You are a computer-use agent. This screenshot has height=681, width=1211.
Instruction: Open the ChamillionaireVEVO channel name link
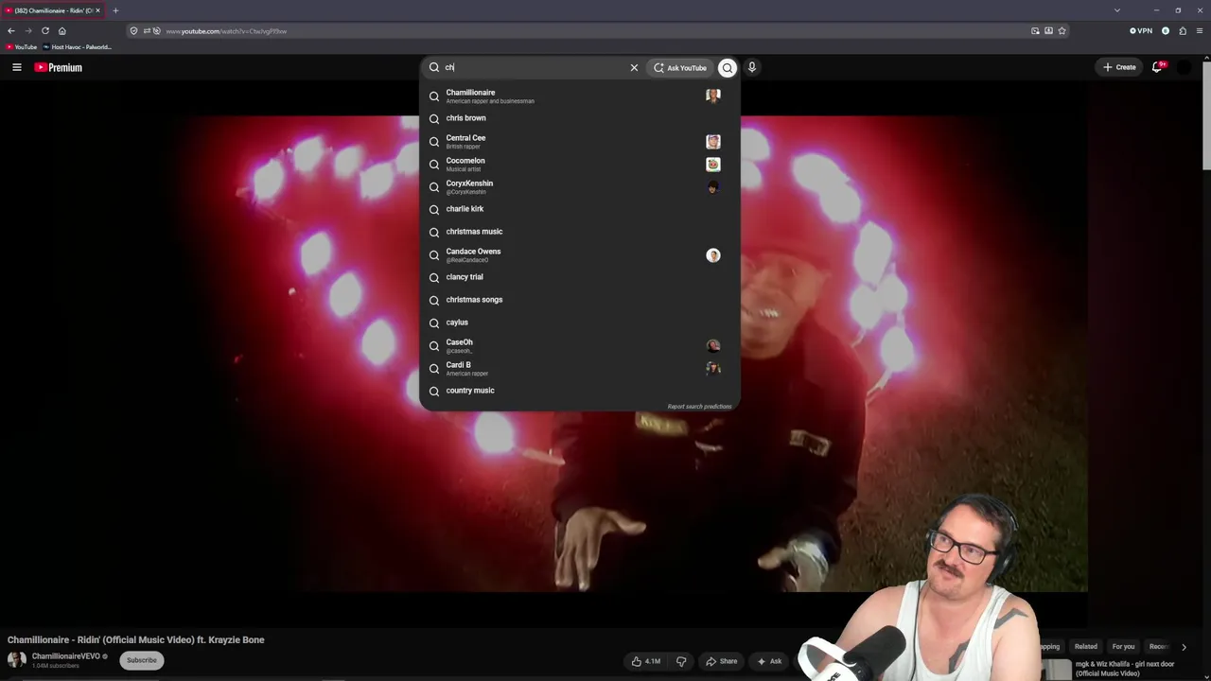[66, 656]
